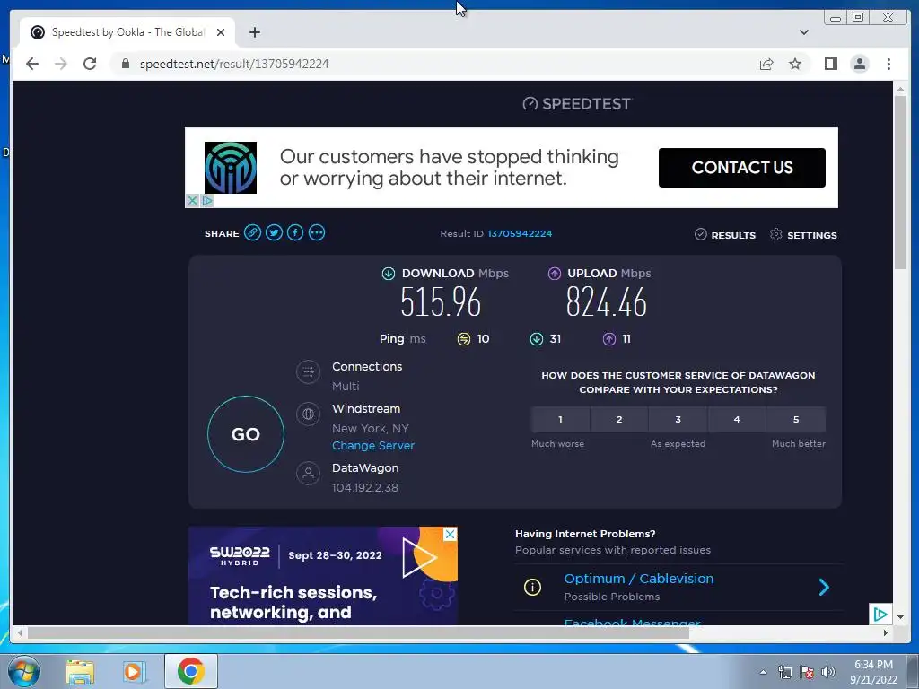Bookmark this page with star icon
919x689 pixels.
pos(795,64)
